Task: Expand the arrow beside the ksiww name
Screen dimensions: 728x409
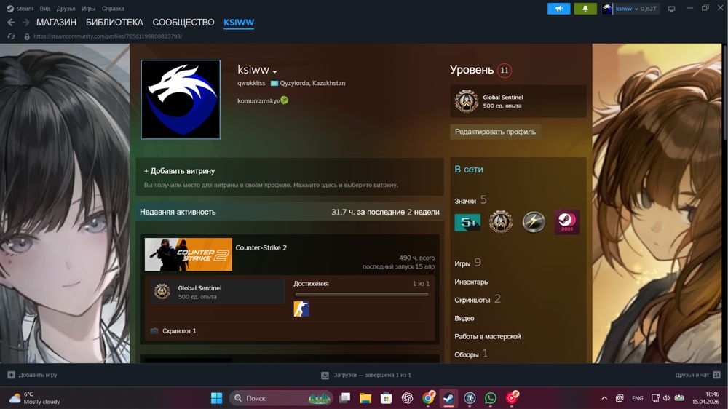Action: click(x=275, y=71)
